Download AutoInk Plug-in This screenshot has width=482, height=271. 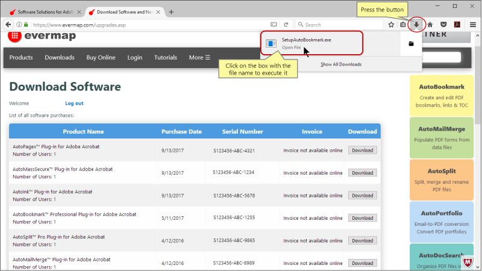pyautogui.click(x=363, y=195)
